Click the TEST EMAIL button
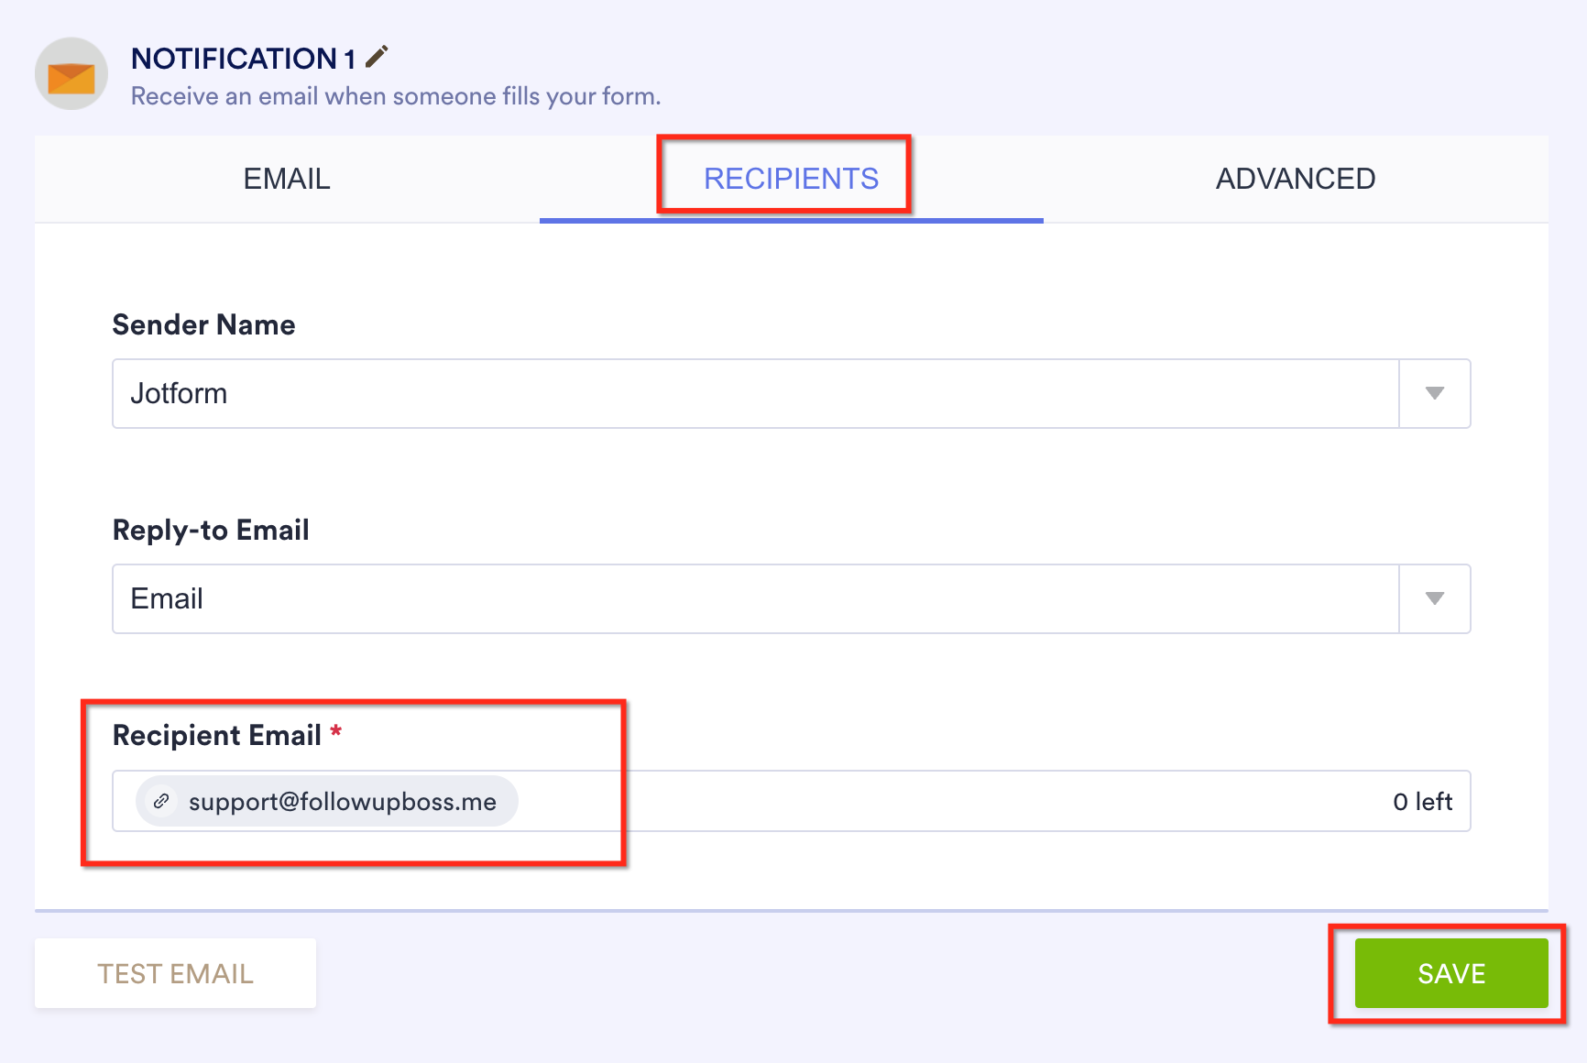The image size is (1587, 1063). click(175, 973)
